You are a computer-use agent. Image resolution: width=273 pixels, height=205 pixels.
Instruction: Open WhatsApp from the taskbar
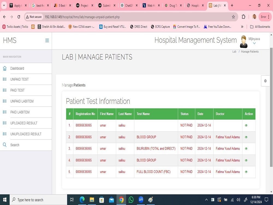(131, 200)
